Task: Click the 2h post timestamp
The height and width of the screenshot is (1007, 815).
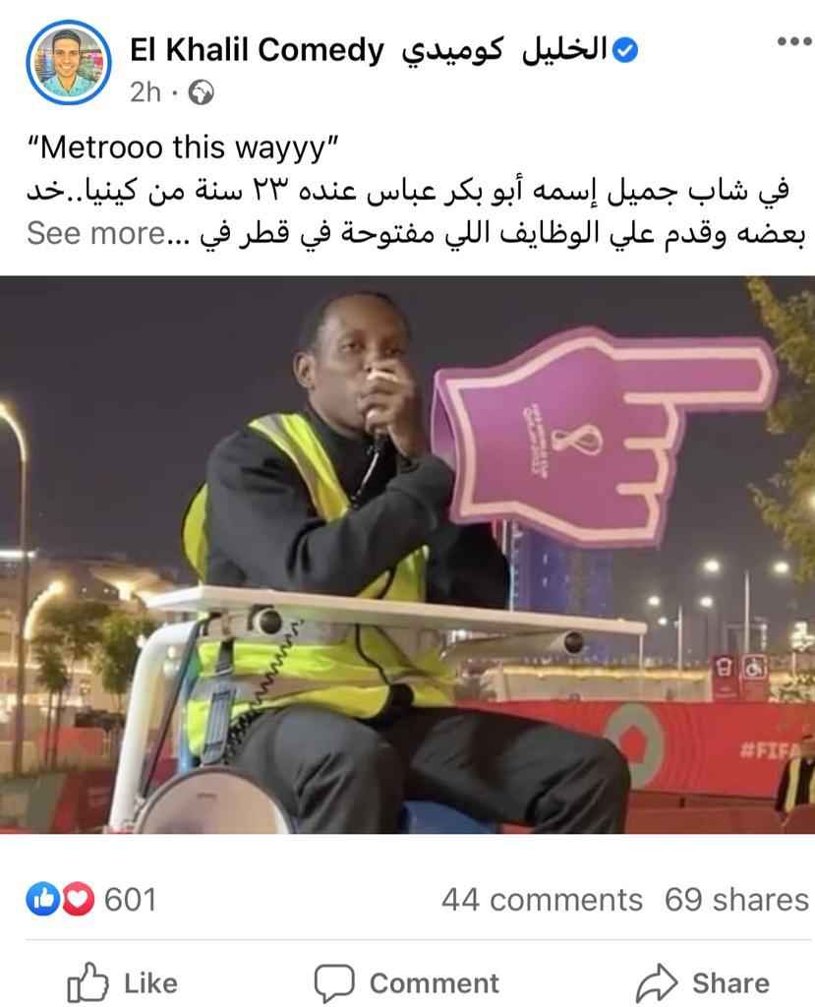Action: [x=146, y=92]
